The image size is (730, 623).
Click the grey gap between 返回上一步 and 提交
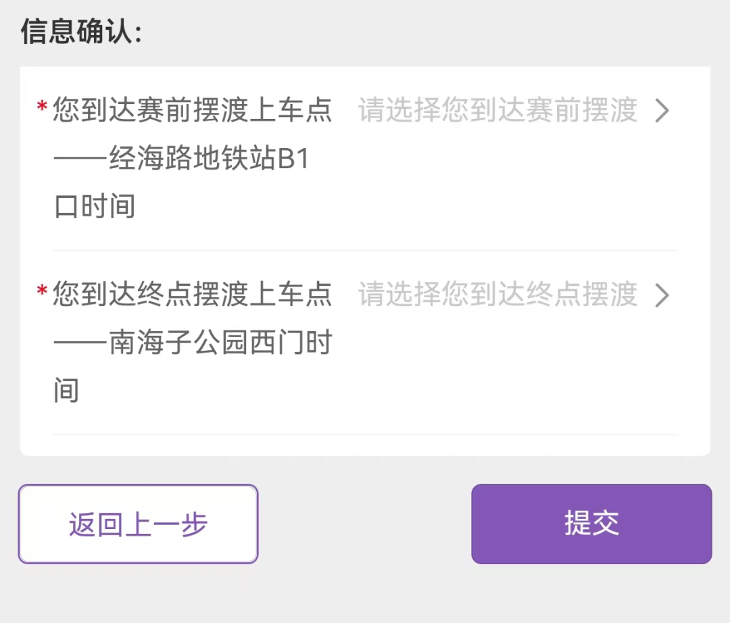click(x=365, y=524)
